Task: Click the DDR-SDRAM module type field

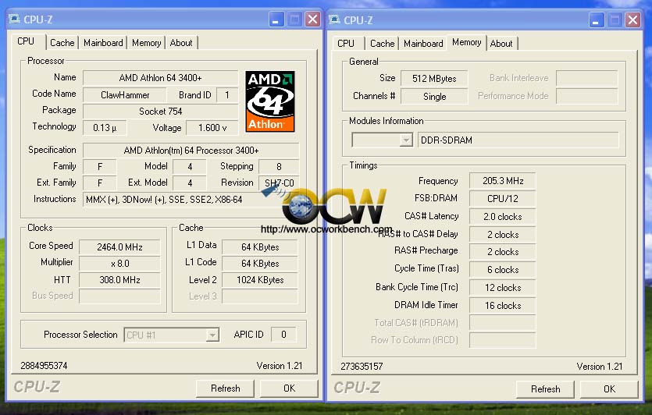Action: (x=518, y=140)
